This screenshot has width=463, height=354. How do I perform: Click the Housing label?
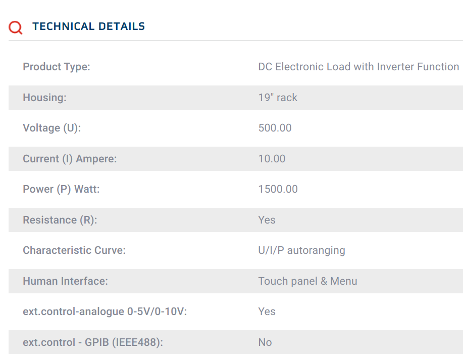click(44, 98)
